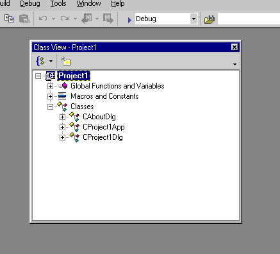Viewport: 280px width, 254px height.
Task: Select Global Functions and Variables text
Action: (117, 86)
